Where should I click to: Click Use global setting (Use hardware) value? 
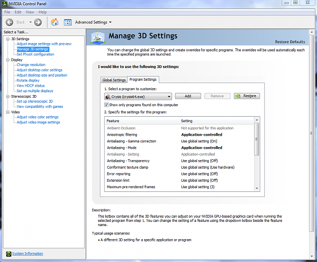(x=208, y=167)
